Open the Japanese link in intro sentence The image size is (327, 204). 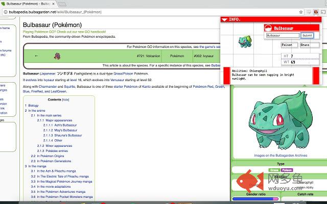point(48,73)
